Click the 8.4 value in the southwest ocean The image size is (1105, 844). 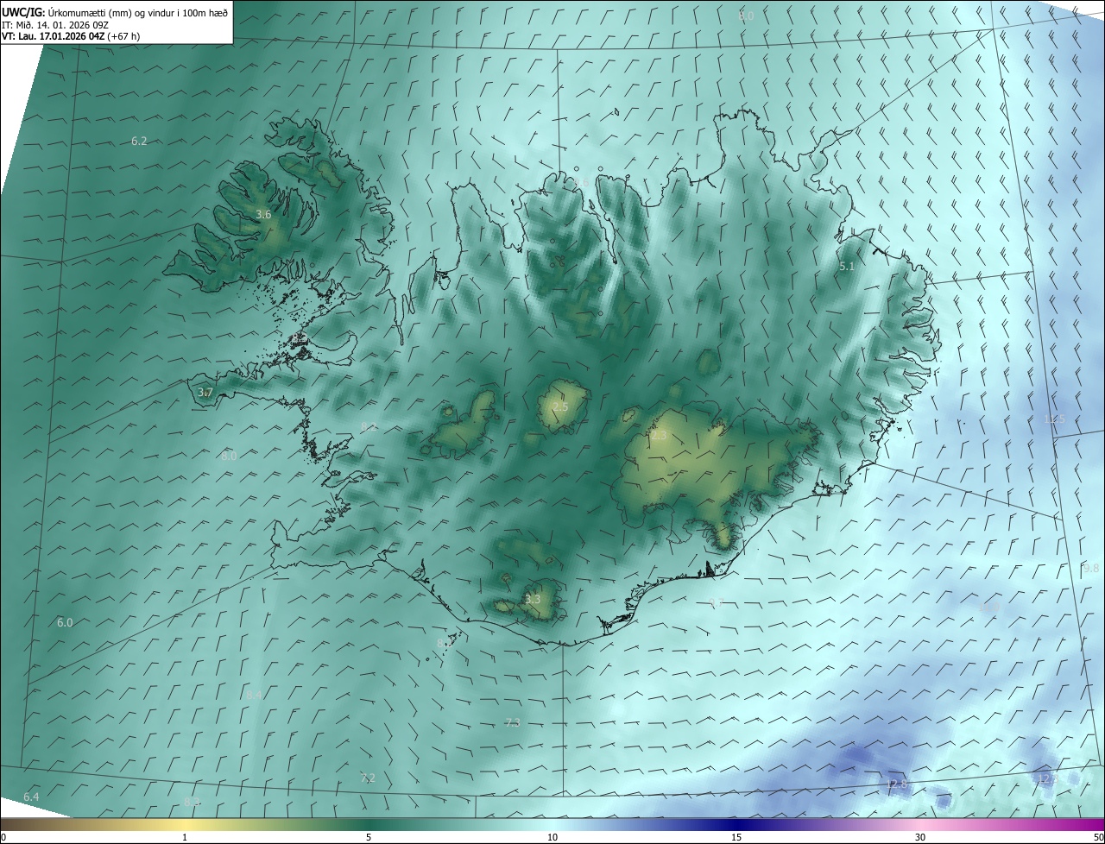pos(254,694)
